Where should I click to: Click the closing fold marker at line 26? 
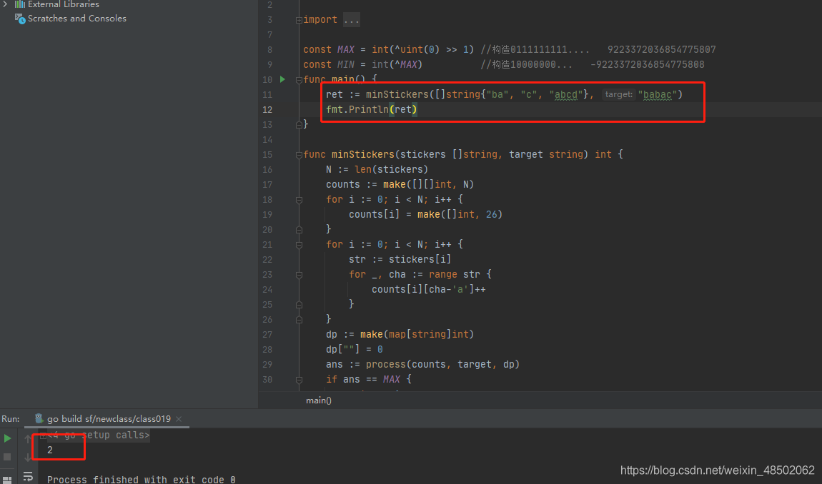point(299,320)
